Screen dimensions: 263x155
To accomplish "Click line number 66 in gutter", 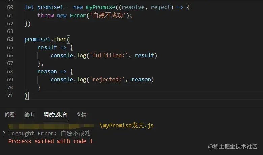I will [10, 56].
